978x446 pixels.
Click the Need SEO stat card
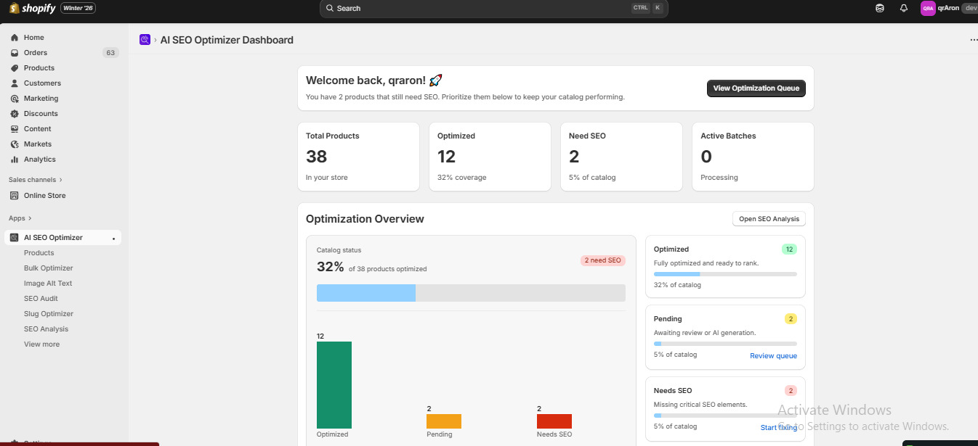click(621, 157)
